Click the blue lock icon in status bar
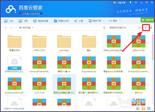Image resolution: width=155 pixels, height=112 pixels. pyautogui.click(x=149, y=108)
